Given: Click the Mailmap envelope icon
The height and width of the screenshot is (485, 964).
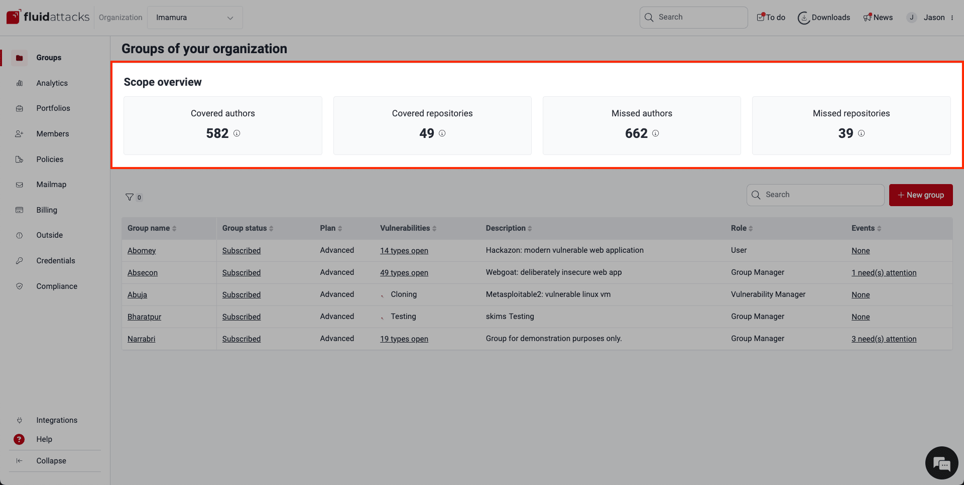Looking at the screenshot, I should (x=20, y=185).
